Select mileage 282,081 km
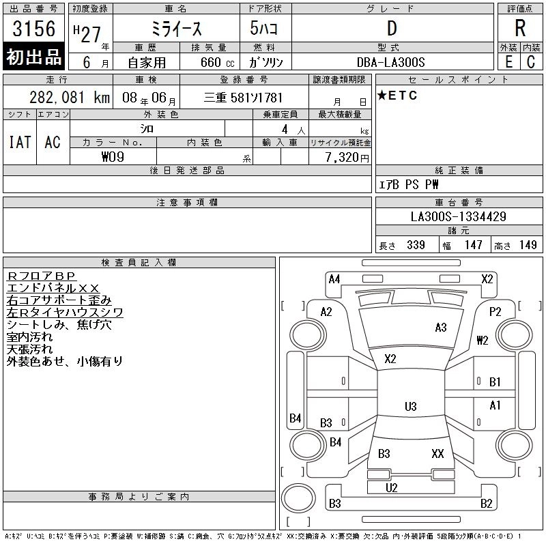Image resolution: width=546 pixels, height=546 pixels. point(70,98)
